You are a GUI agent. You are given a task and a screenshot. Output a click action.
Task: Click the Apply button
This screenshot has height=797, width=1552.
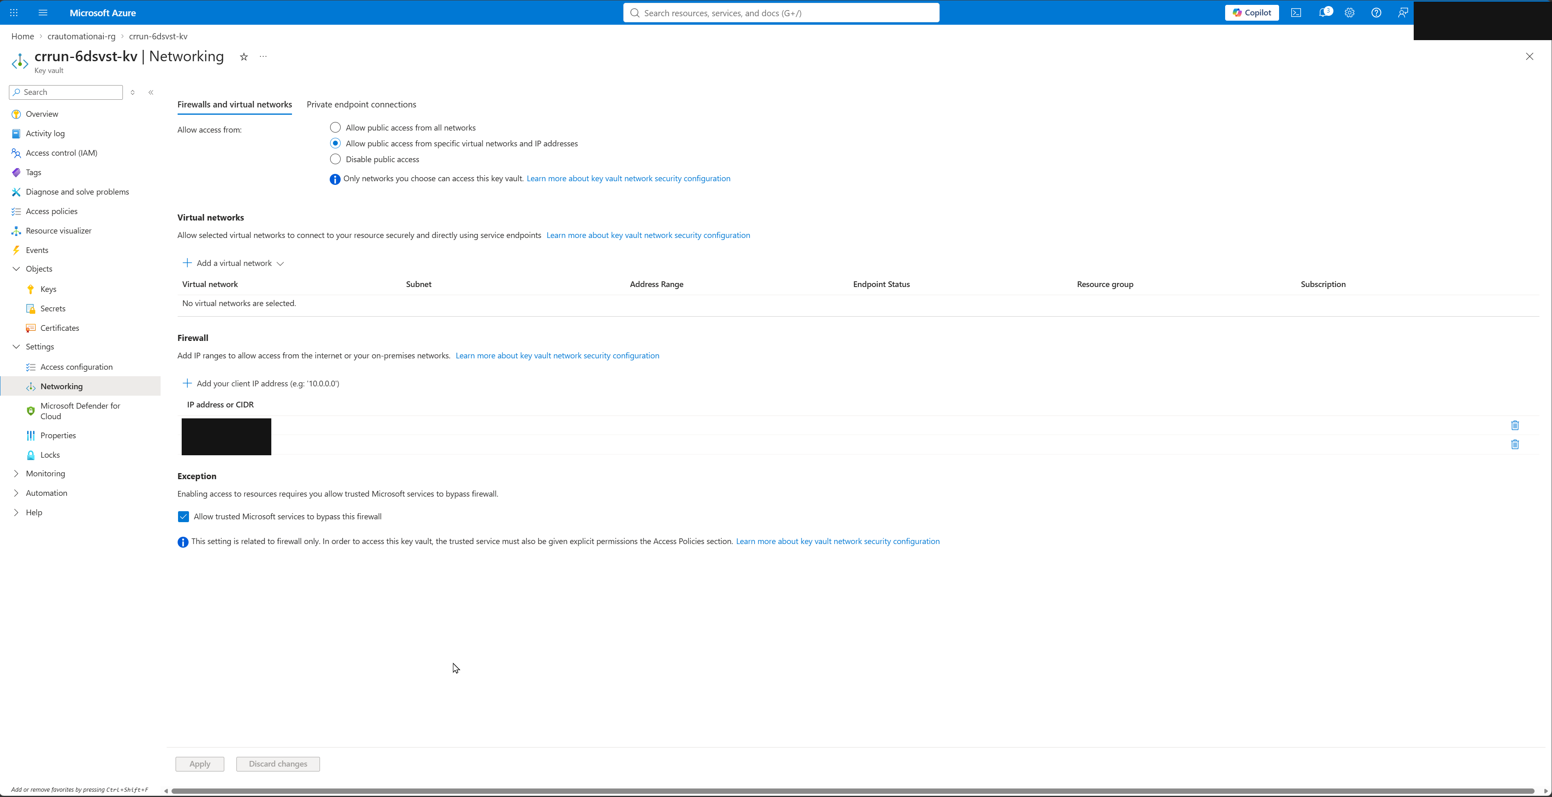pos(200,764)
